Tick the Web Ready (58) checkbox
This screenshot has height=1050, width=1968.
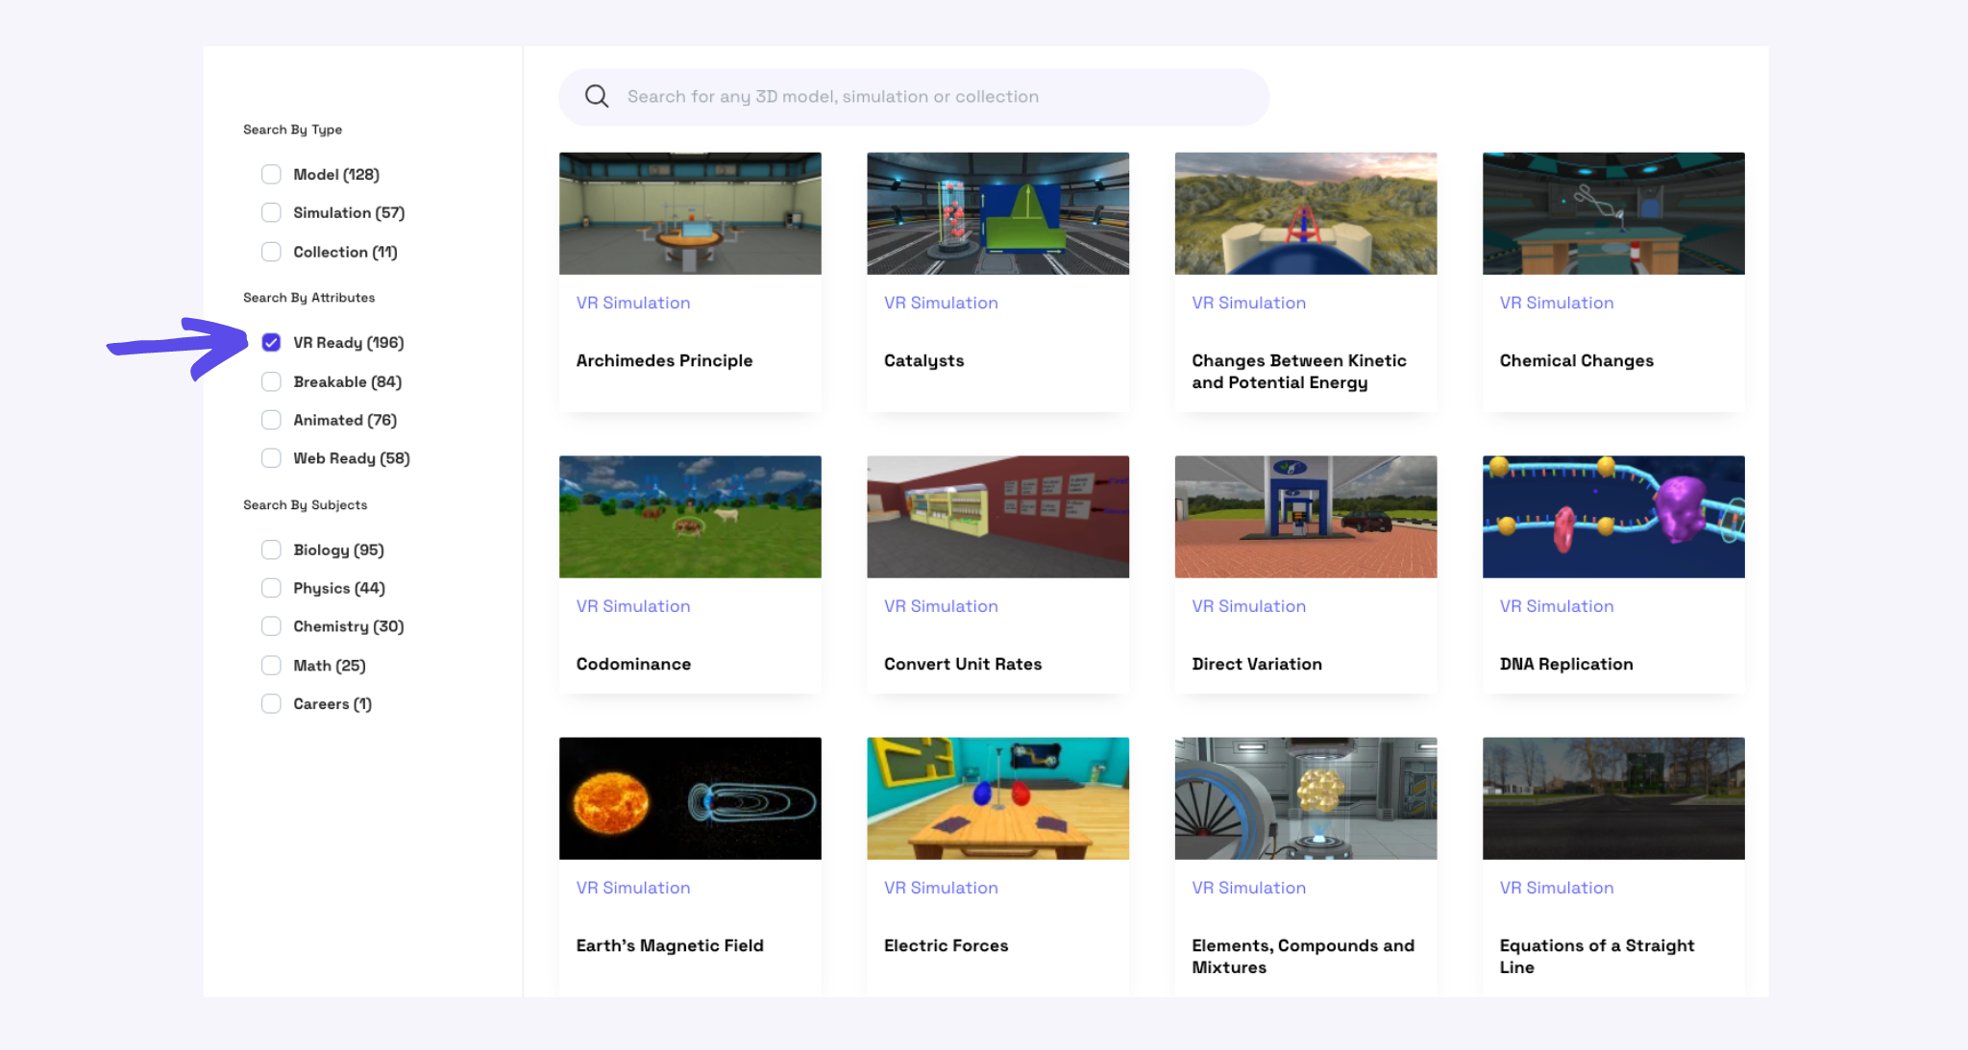(271, 458)
